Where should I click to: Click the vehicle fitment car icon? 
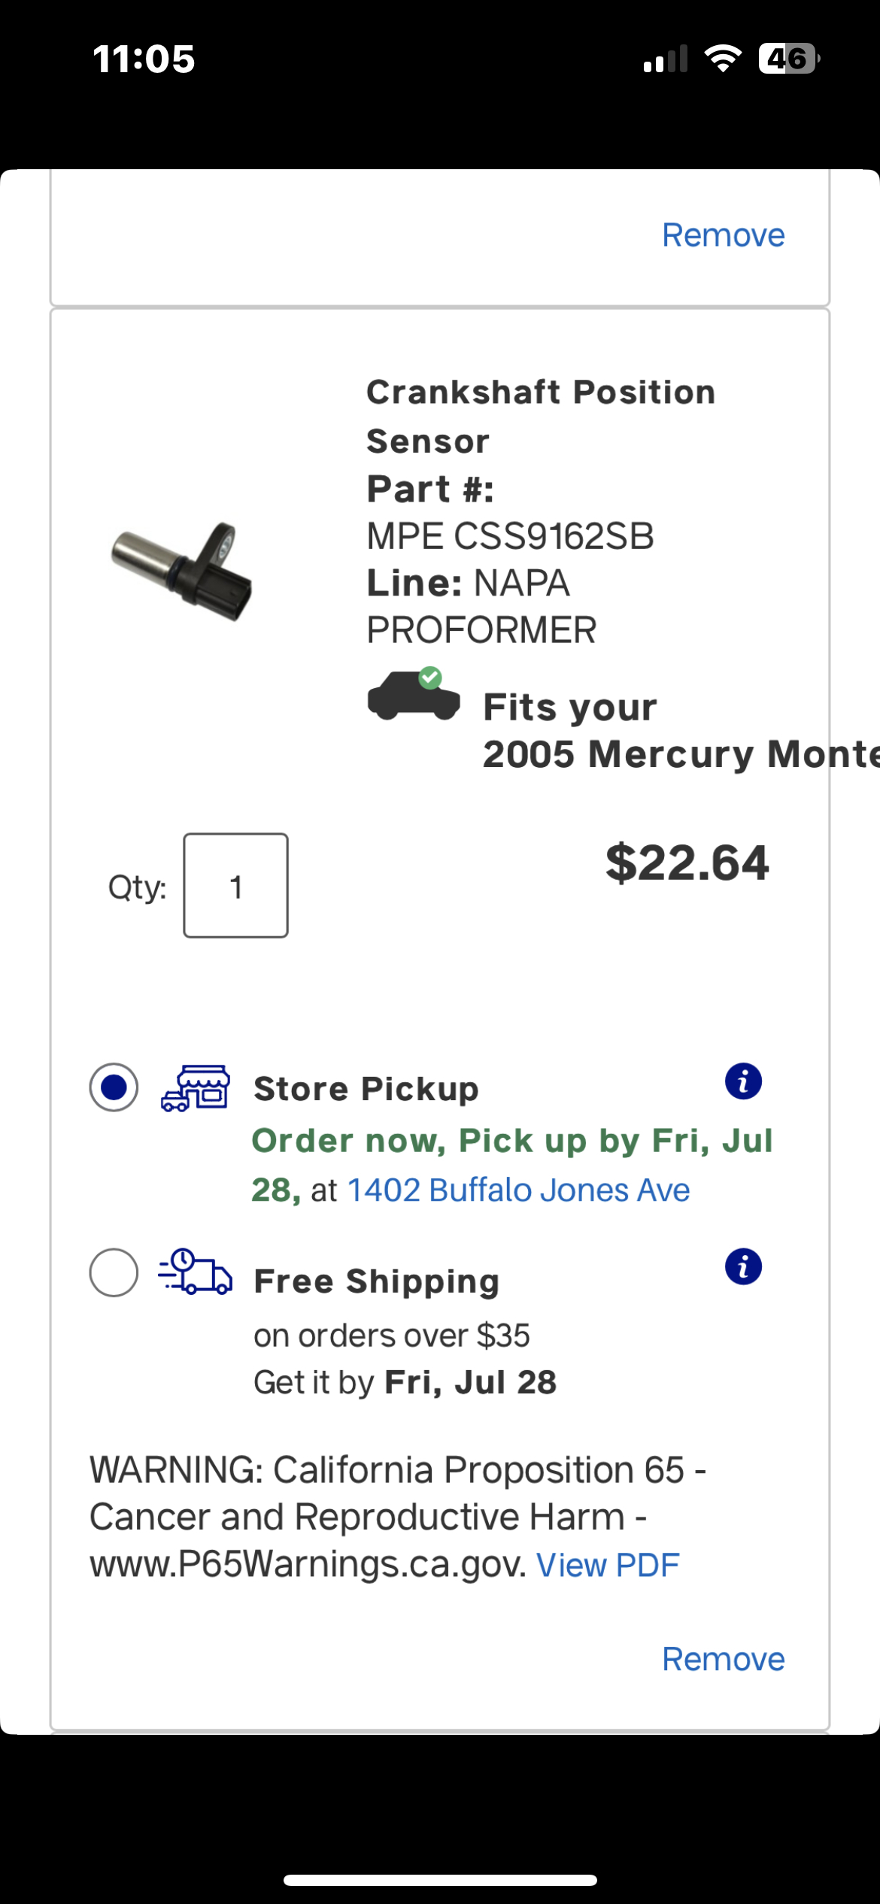pos(414,695)
